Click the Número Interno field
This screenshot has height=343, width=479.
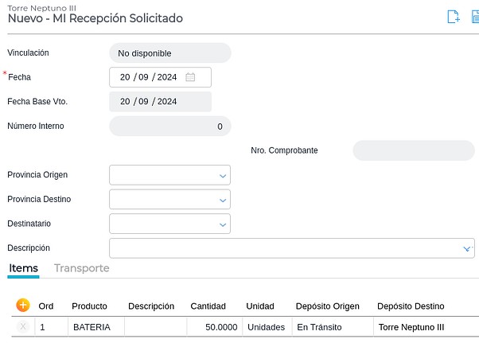click(x=169, y=127)
